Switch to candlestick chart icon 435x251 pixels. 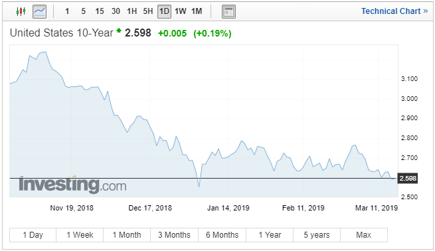tap(21, 11)
